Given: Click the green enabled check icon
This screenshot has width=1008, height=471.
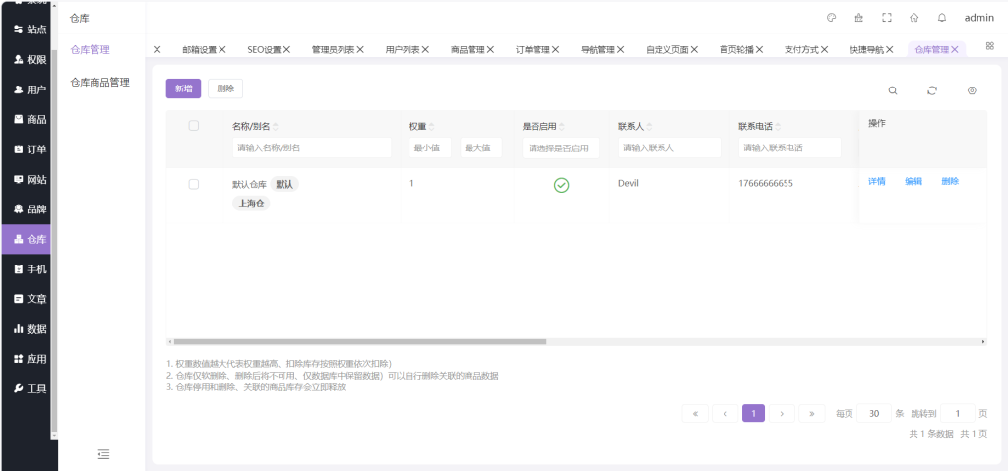Looking at the screenshot, I should point(561,185).
